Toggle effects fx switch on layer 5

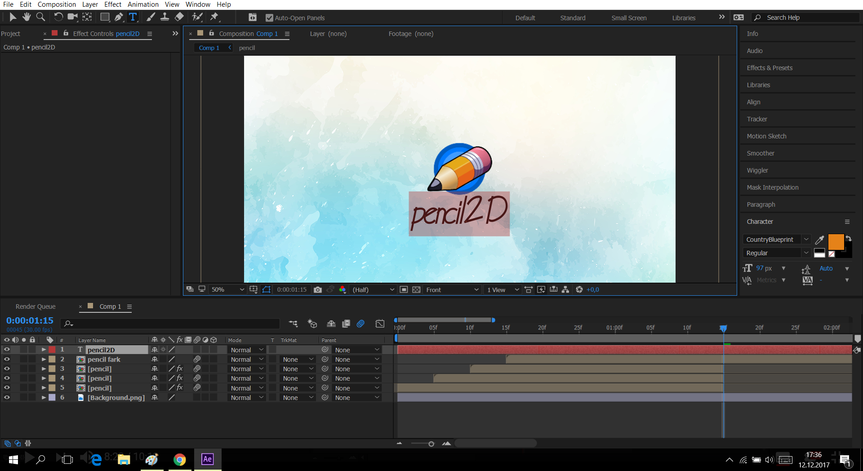(180, 387)
